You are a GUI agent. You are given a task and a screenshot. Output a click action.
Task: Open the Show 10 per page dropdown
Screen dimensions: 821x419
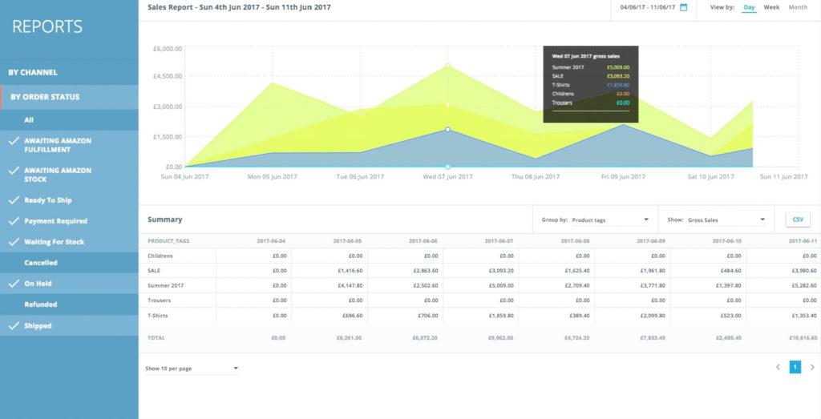(x=192, y=369)
